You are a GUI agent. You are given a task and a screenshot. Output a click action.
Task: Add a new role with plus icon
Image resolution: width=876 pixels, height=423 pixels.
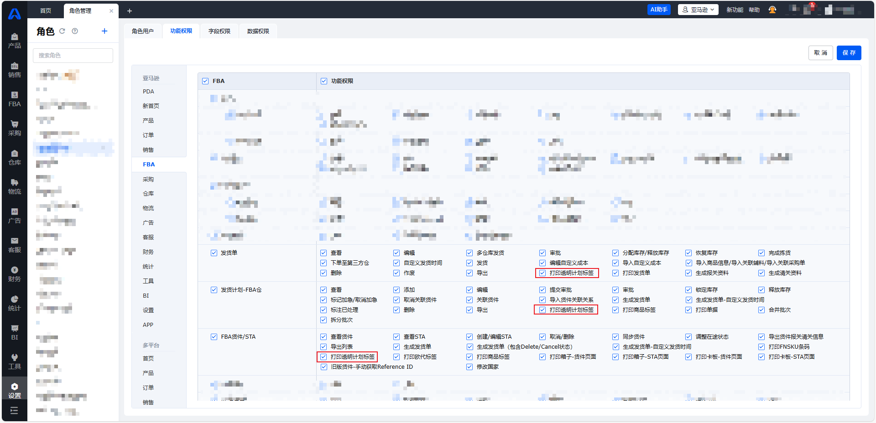pyautogui.click(x=104, y=31)
